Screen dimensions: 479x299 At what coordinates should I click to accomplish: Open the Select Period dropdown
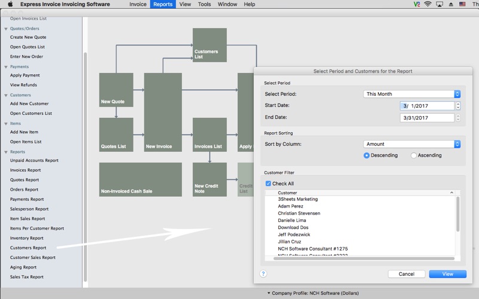[412, 94]
